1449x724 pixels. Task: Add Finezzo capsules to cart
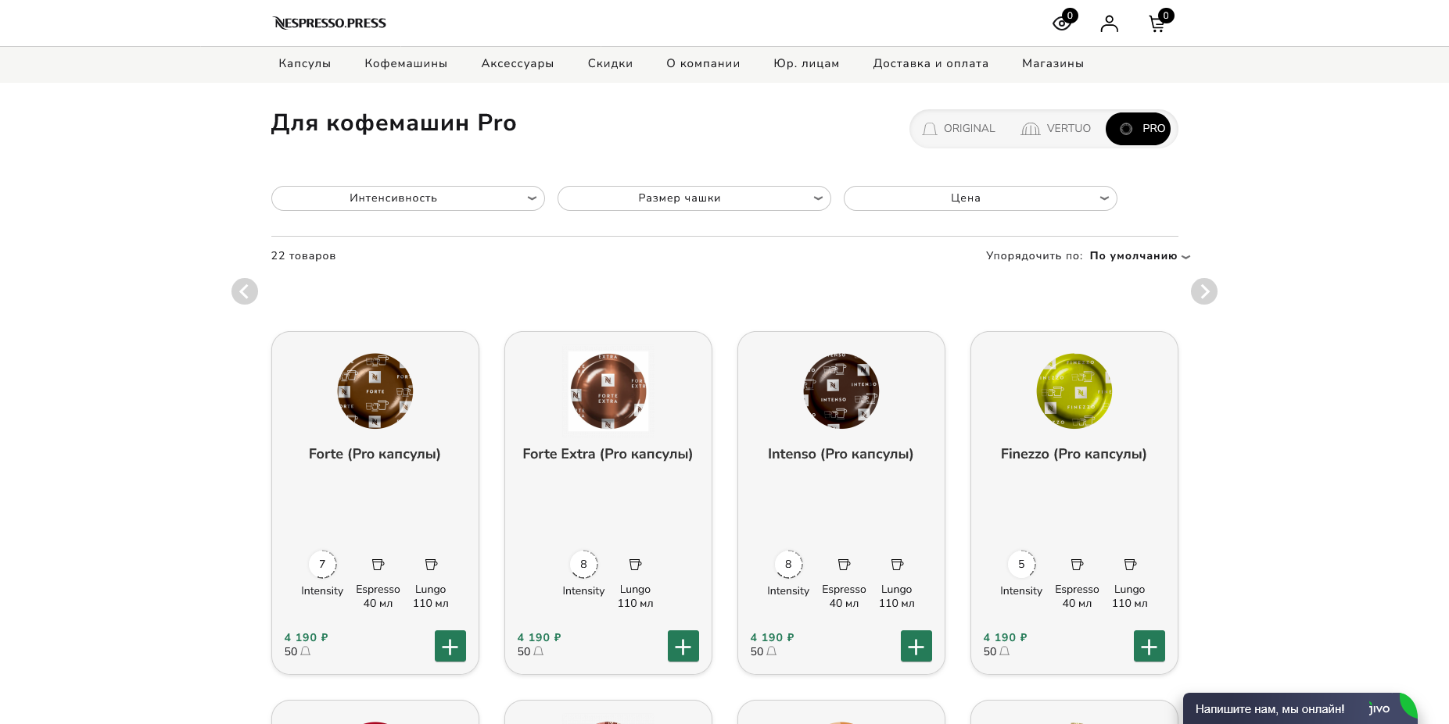pyautogui.click(x=1150, y=646)
